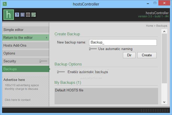The width and height of the screenshot is (172, 115).
Task: Select the Backups menu item
Action: (25, 69)
